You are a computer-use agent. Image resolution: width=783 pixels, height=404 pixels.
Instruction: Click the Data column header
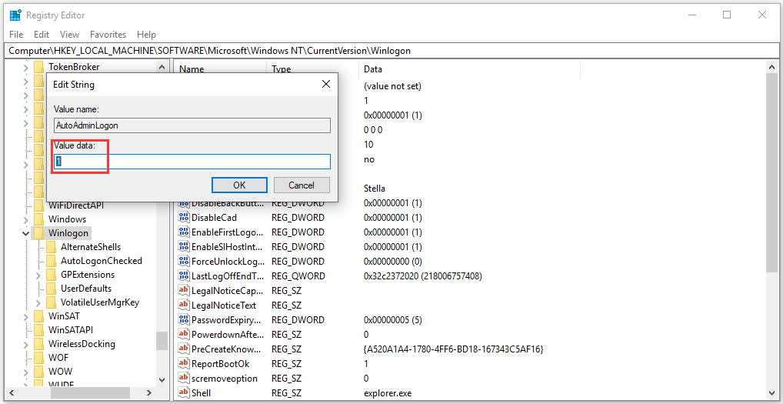[469, 69]
